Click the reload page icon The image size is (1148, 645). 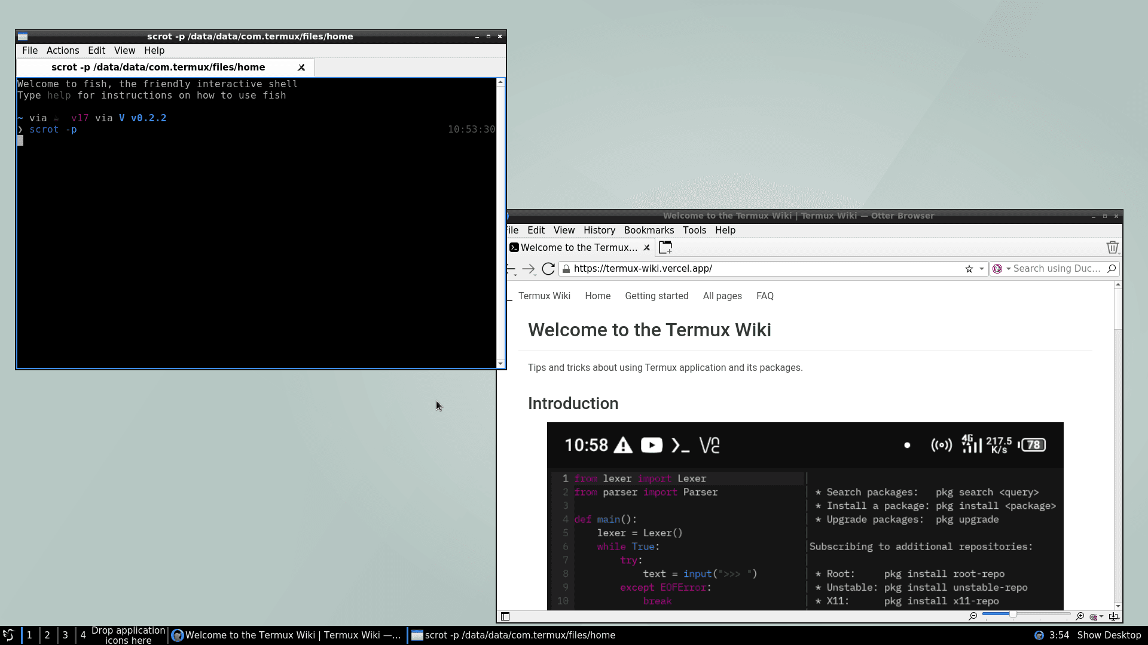point(548,269)
